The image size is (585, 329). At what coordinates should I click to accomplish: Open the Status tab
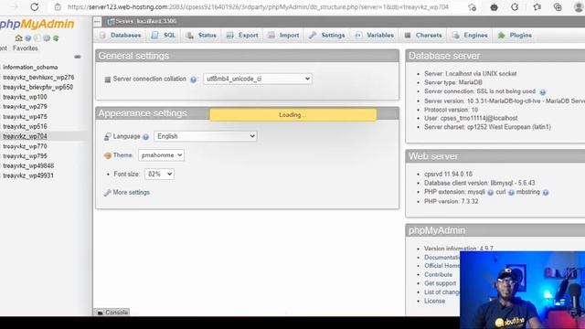point(201,35)
